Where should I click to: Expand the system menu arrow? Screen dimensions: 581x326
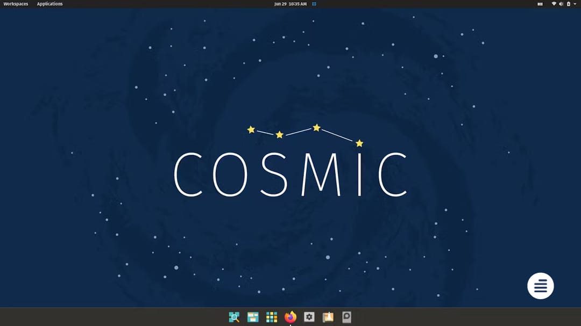coord(575,4)
